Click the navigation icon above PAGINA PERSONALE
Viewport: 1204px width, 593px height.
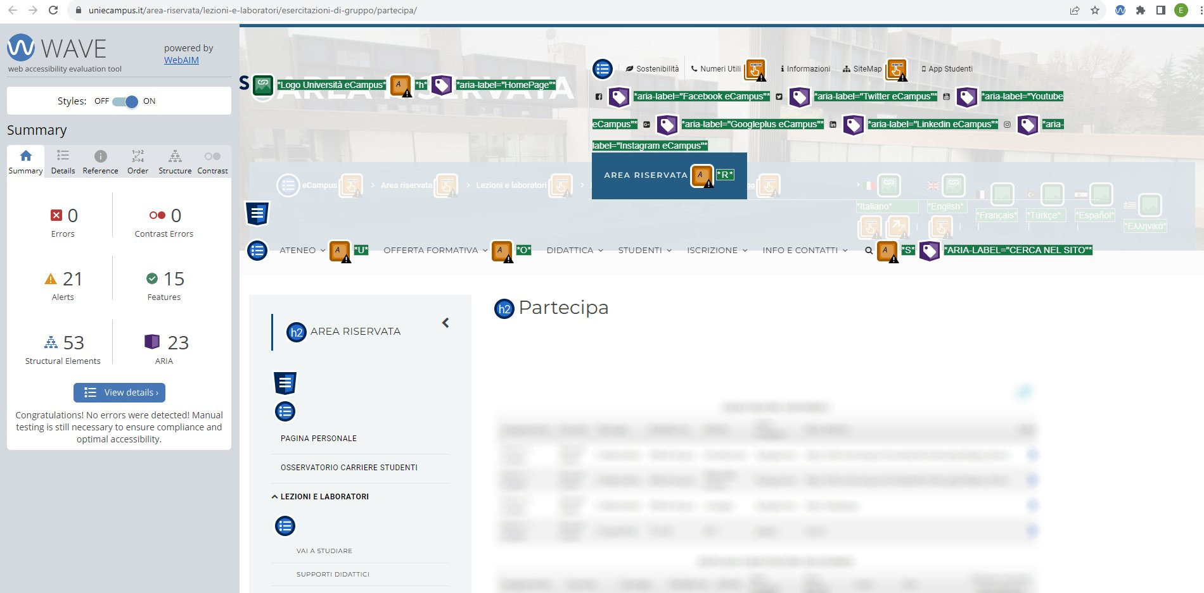[x=285, y=383]
